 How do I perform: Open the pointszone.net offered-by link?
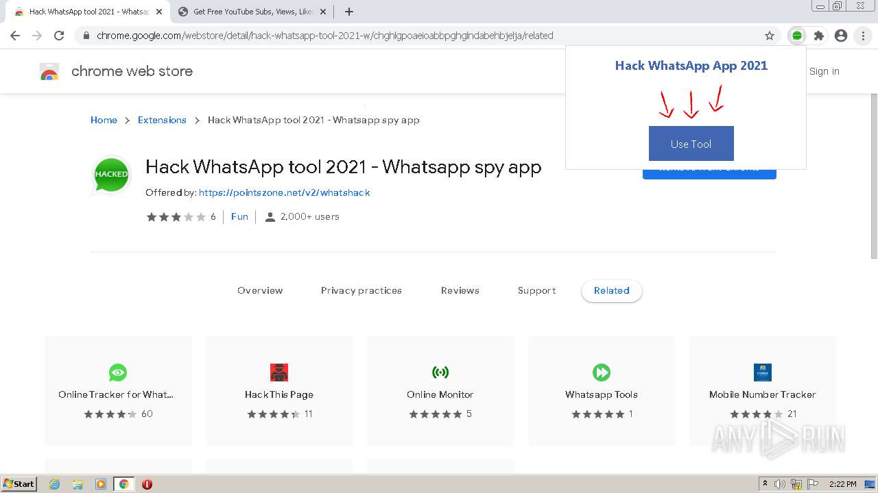click(x=284, y=193)
